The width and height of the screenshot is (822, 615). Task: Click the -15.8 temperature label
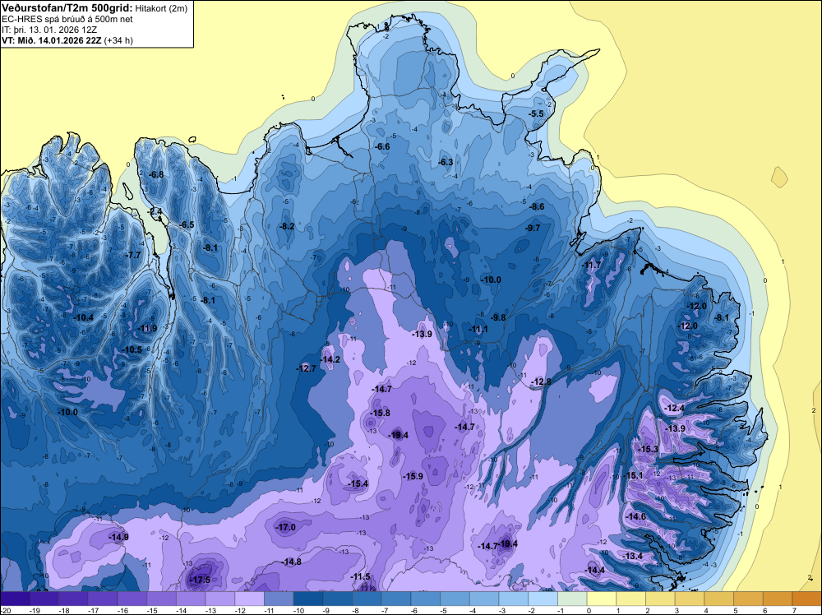pos(380,413)
